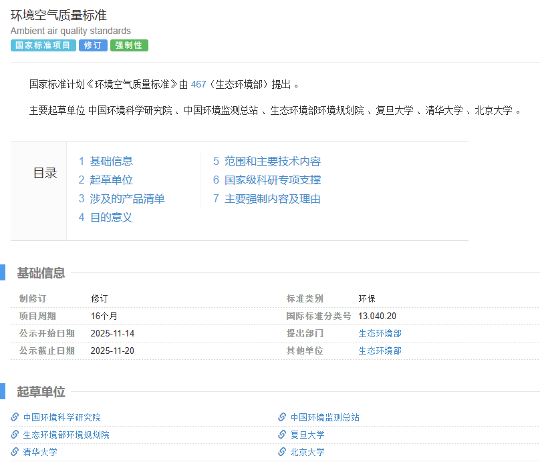Image resolution: width=540 pixels, height=466 pixels.
Task: Open 范围和主要技术内容 in the 目录
Action: [273, 161]
